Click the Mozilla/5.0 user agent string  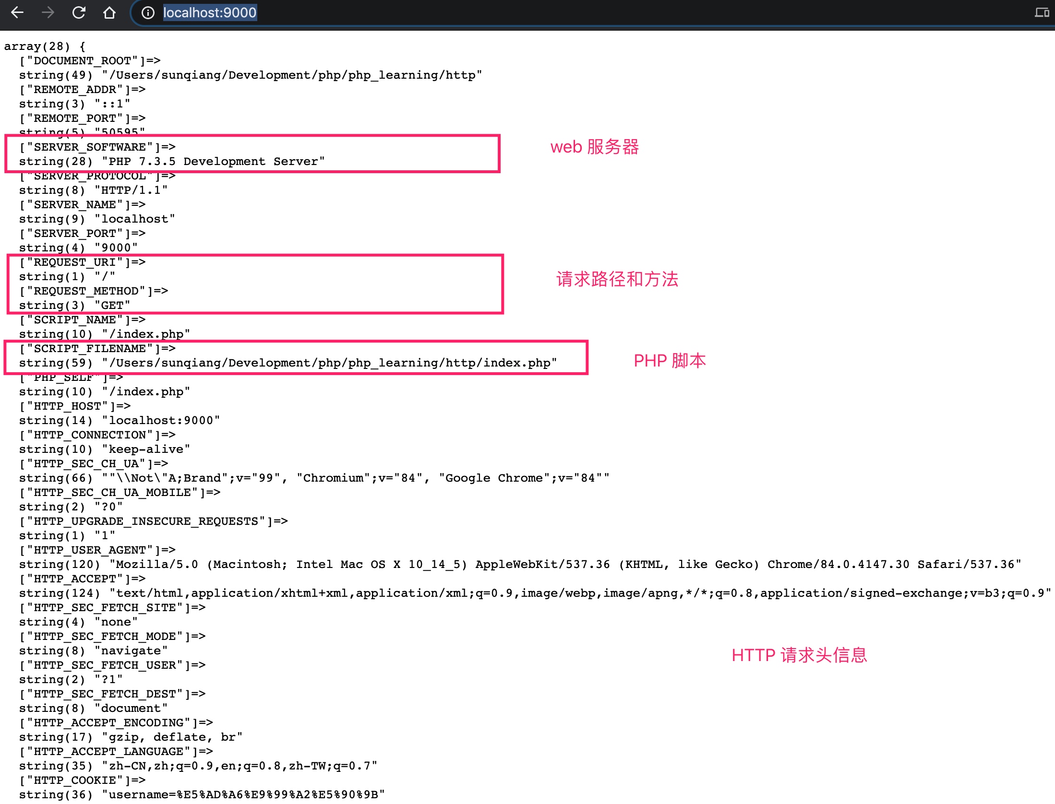(565, 565)
